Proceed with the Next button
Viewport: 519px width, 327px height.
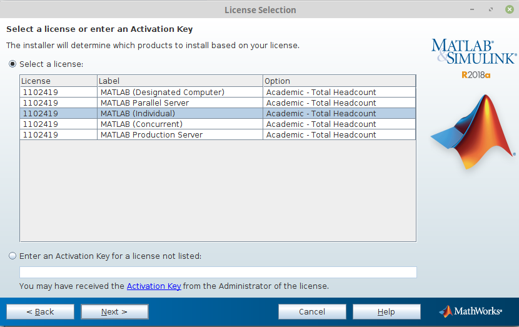114,312
